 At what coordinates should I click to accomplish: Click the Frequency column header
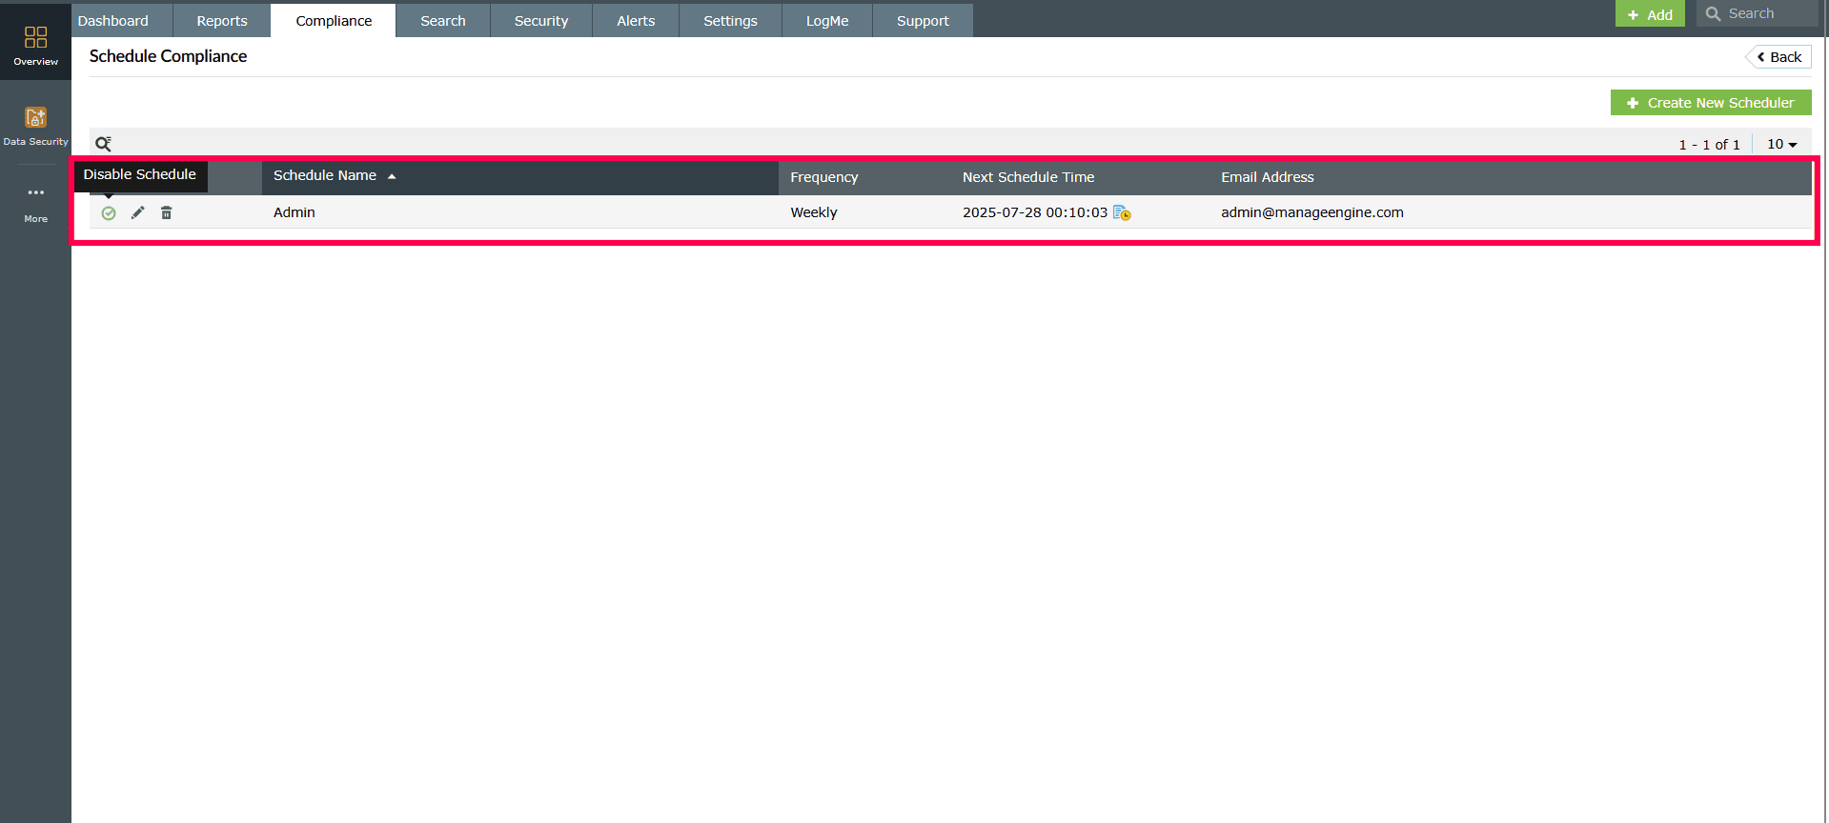[x=823, y=177]
